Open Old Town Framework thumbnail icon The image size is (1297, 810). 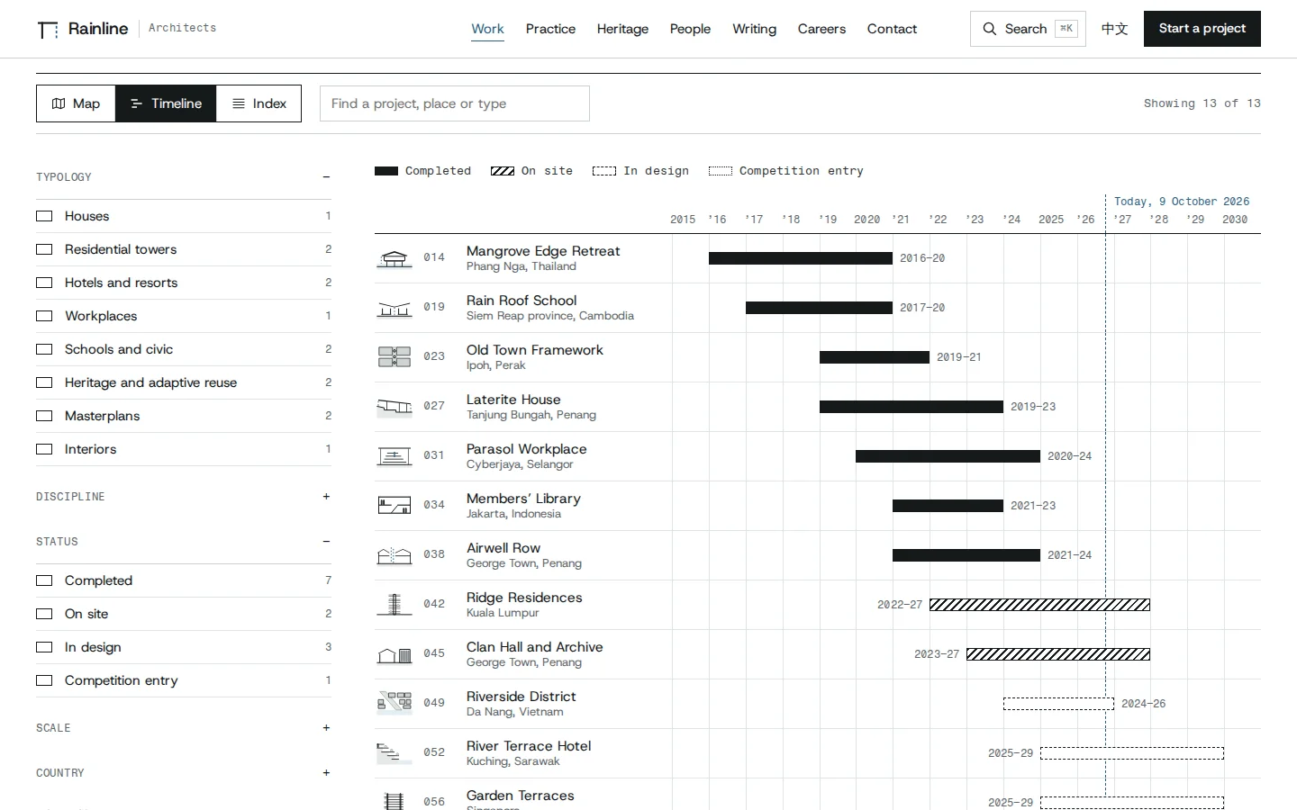tap(394, 357)
